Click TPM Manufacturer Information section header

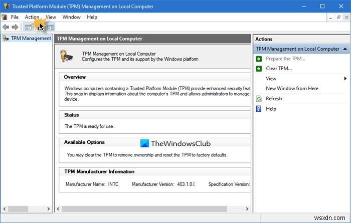pyautogui.click(x=99, y=171)
